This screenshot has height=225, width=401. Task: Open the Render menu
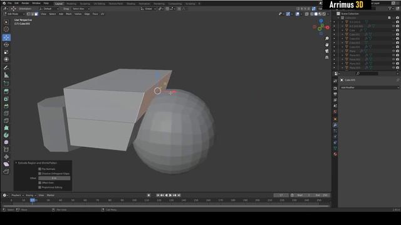tap(25, 3)
